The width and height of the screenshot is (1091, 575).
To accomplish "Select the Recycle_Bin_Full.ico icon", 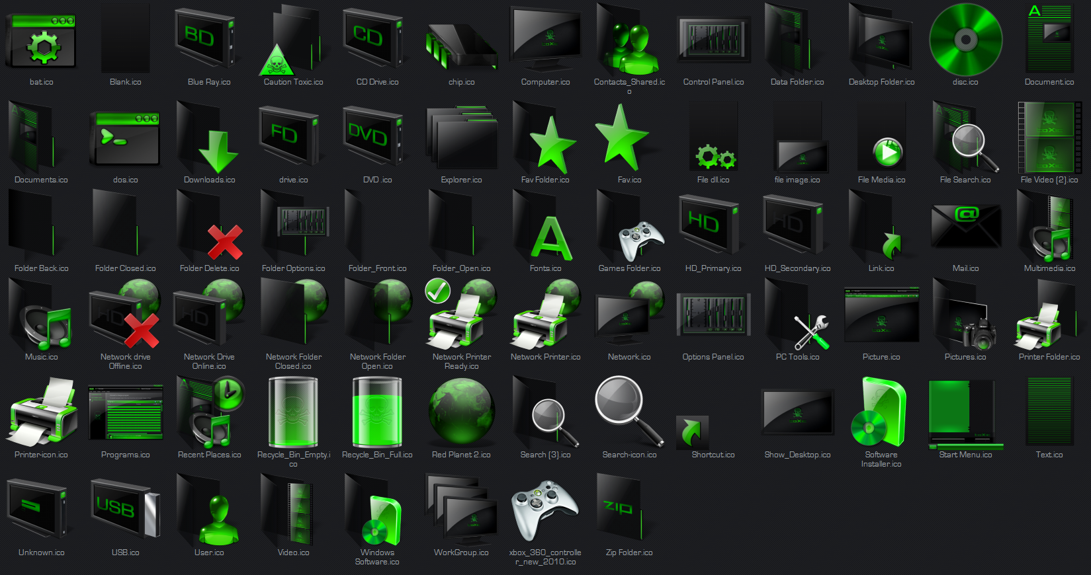I will (x=377, y=413).
